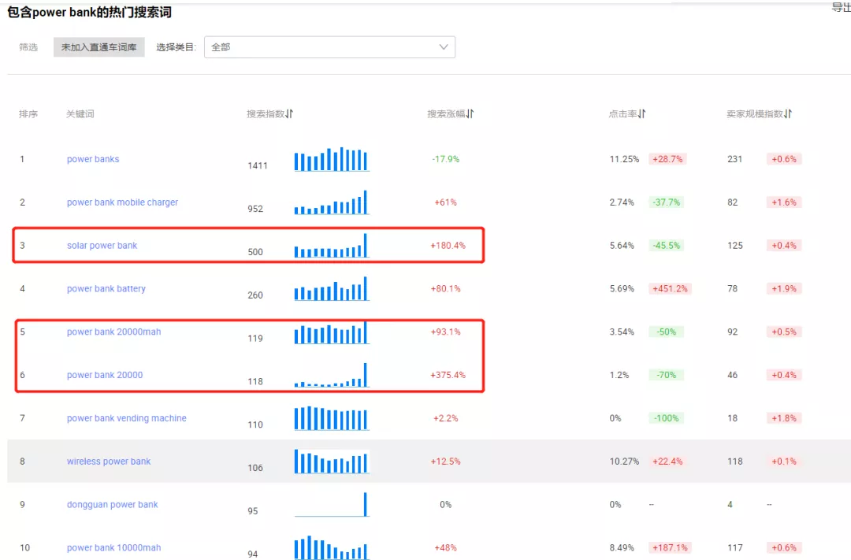Open the 选择类目 category dropdown showing 全部
This screenshot has width=851, height=560.
[329, 46]
